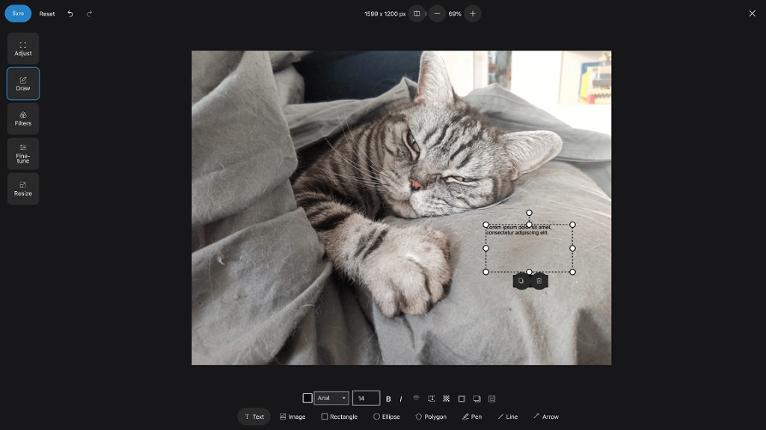Select the Pen drawing tool

click(x=472, y=417)
